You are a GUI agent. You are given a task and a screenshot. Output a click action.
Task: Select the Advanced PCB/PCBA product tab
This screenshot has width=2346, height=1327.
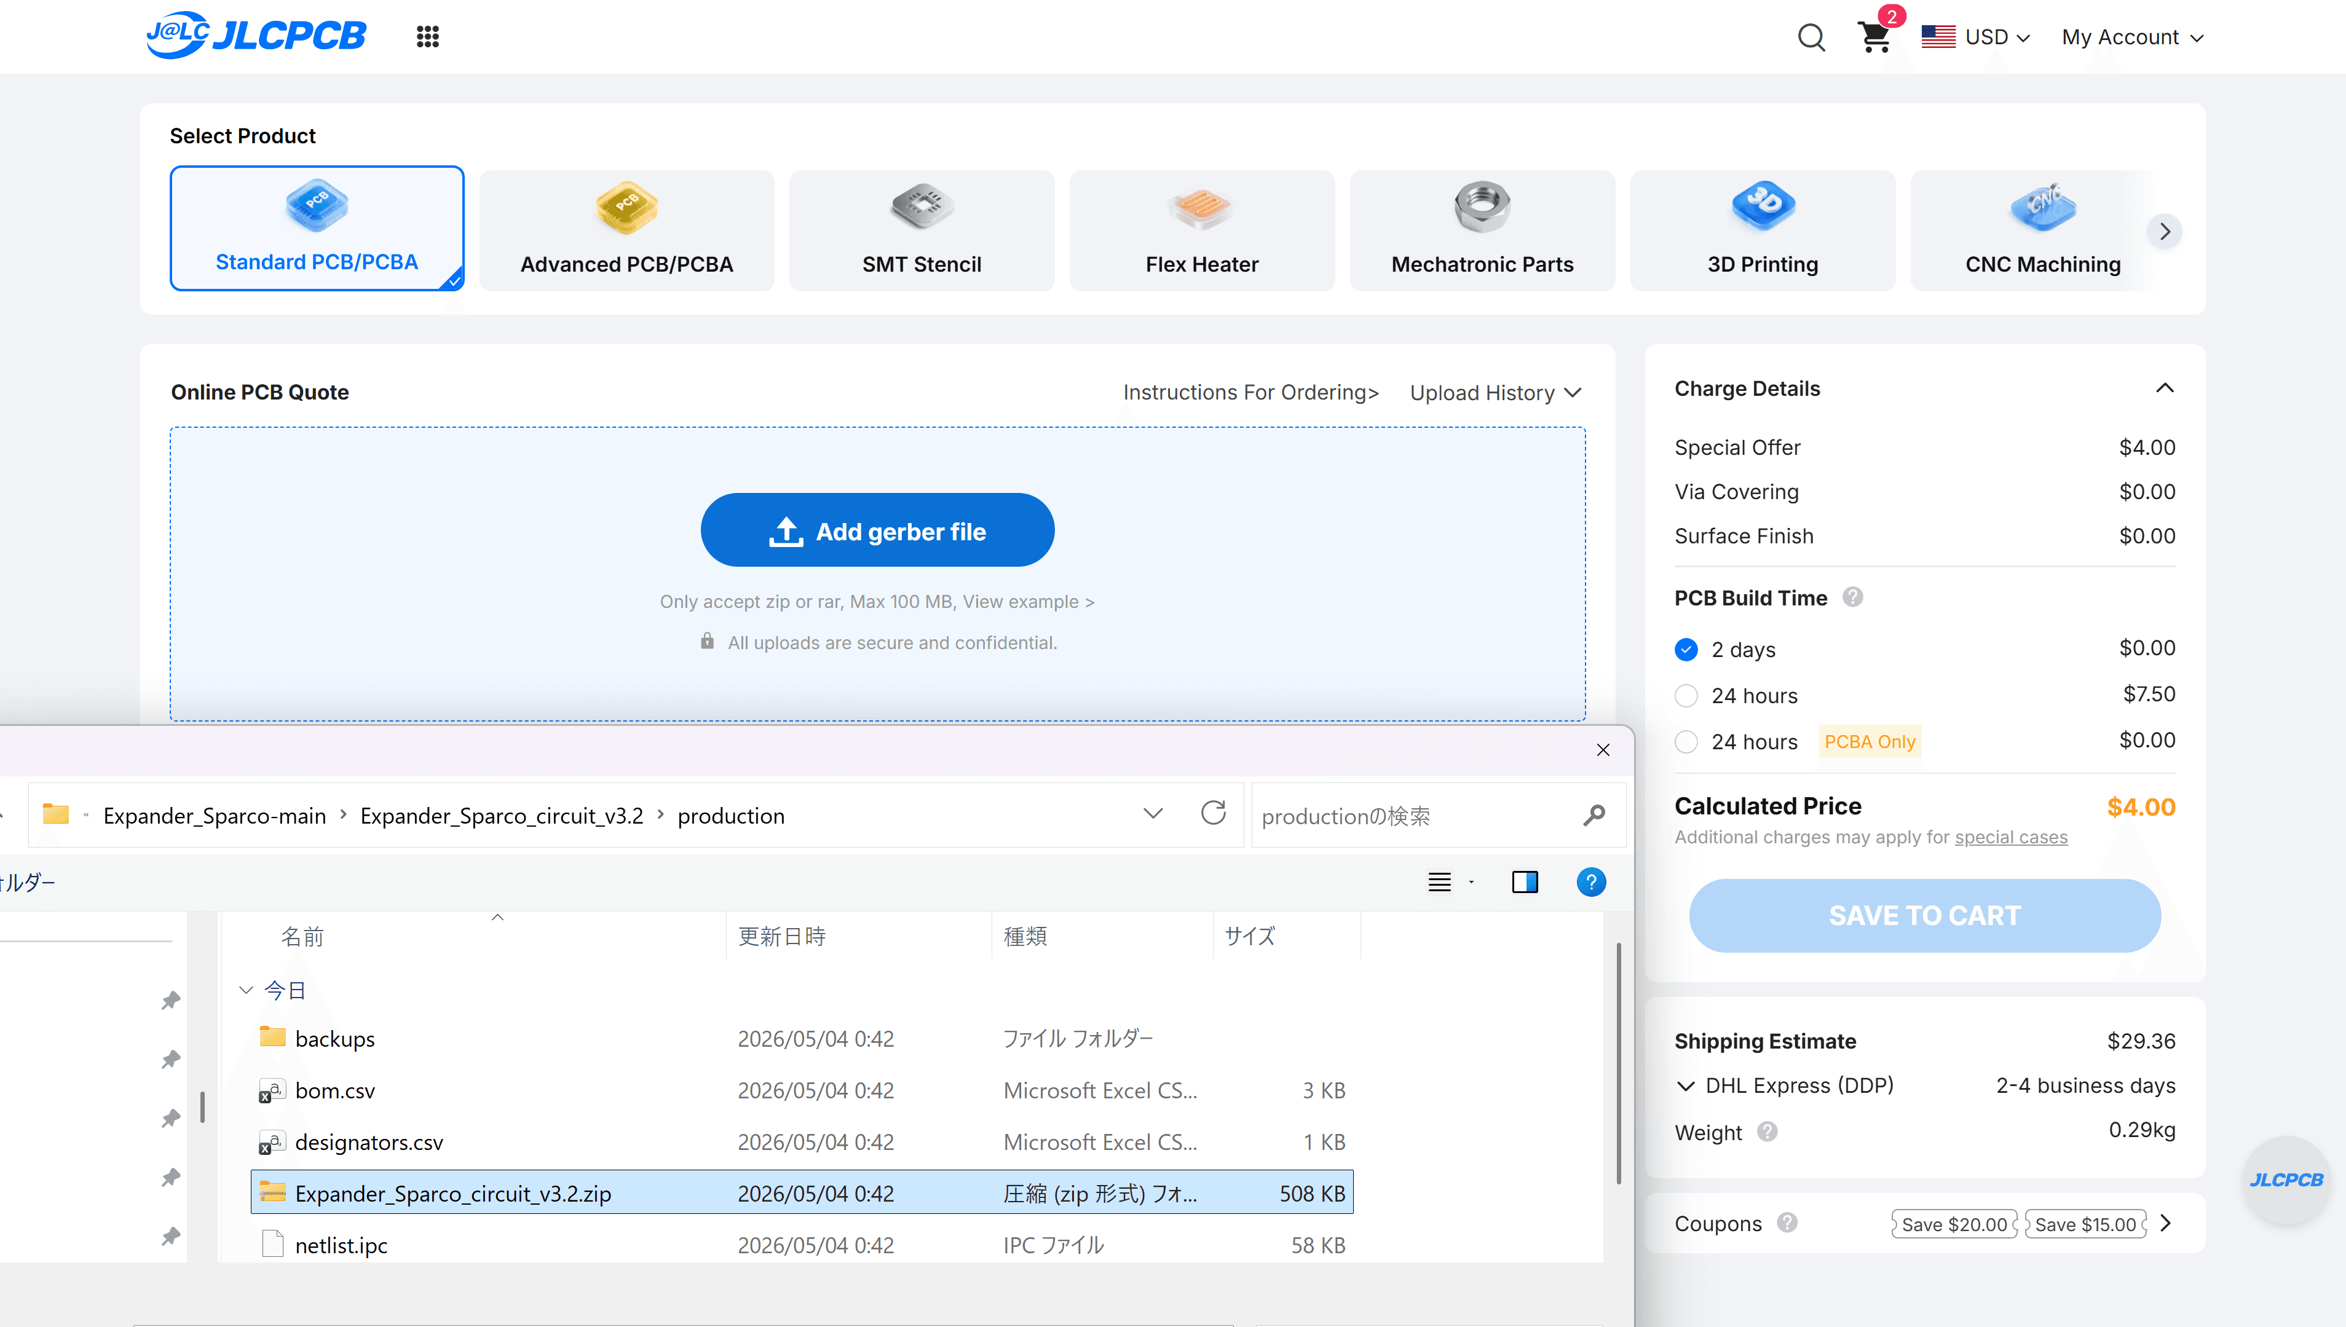coord(627,230)
